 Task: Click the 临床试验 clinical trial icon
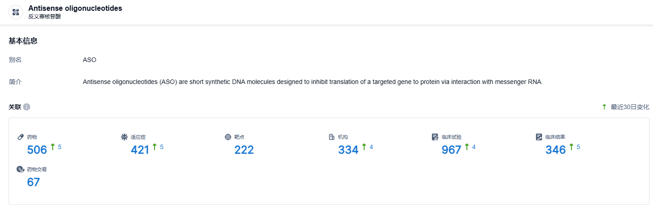435,137
